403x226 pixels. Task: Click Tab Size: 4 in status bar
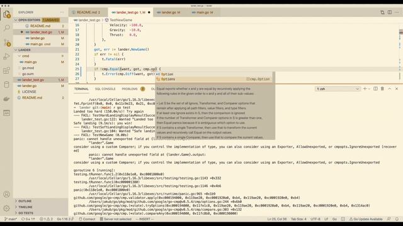[x=298, y=219]
